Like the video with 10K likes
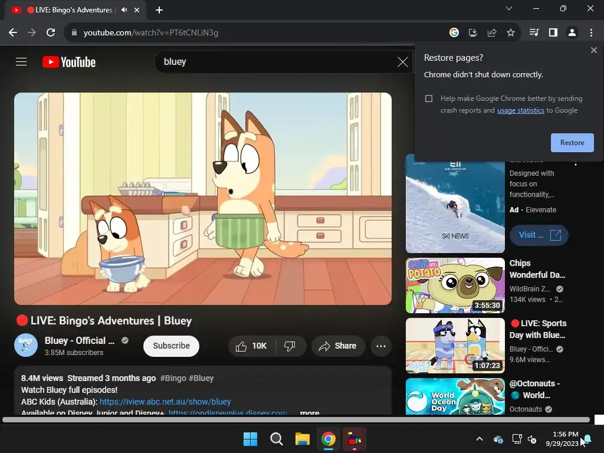Viewport: 604px width, 453px height. tap(251, 346)
